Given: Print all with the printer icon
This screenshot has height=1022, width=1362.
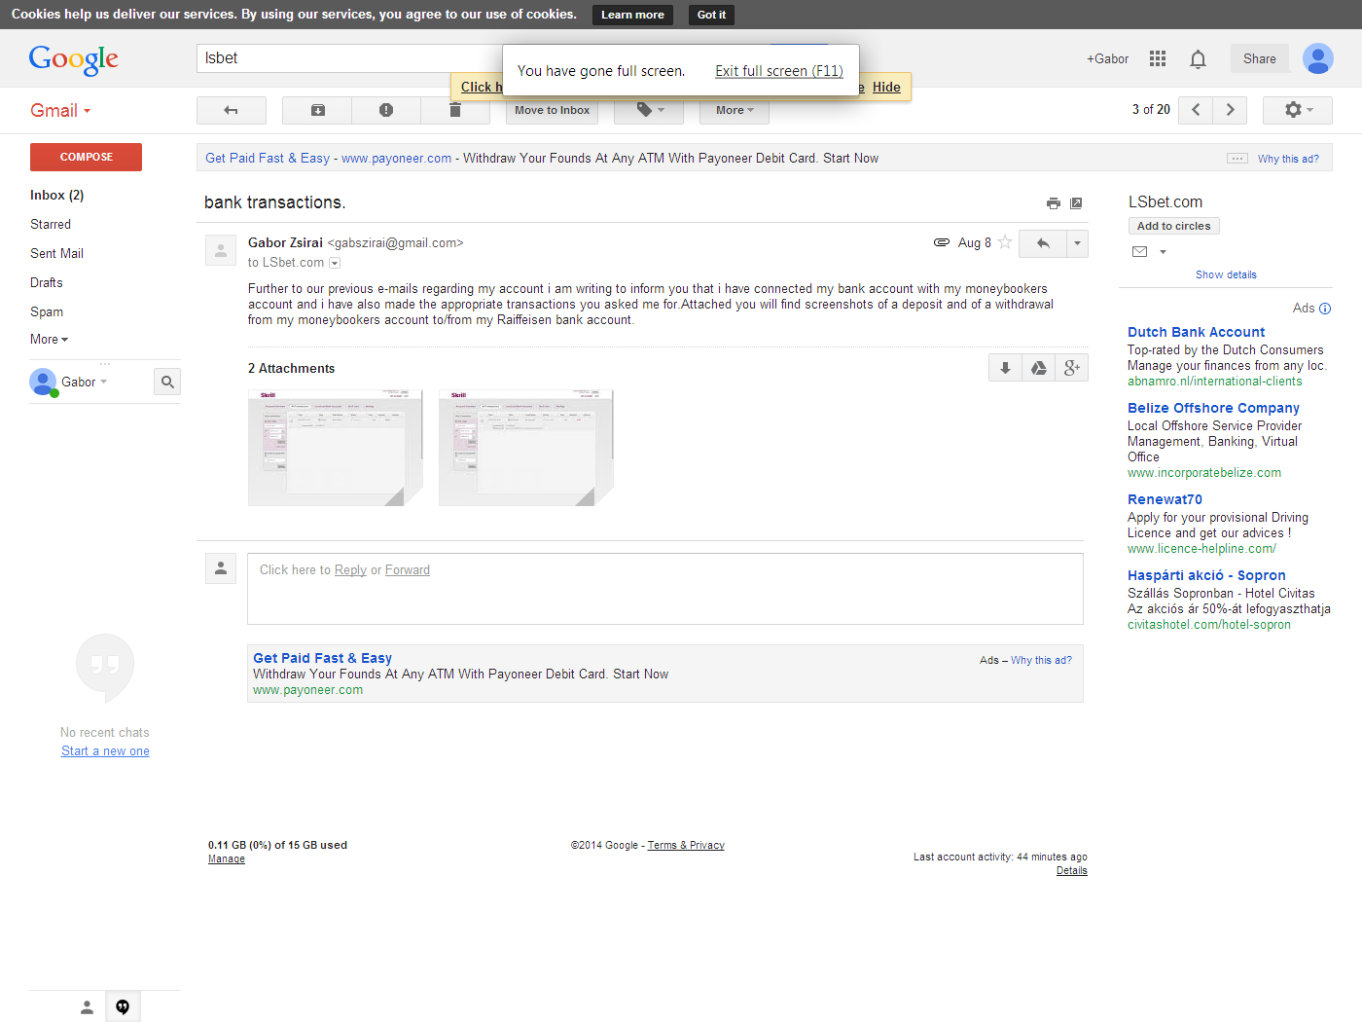Looking at the screenshot, I should point(1053,203).
